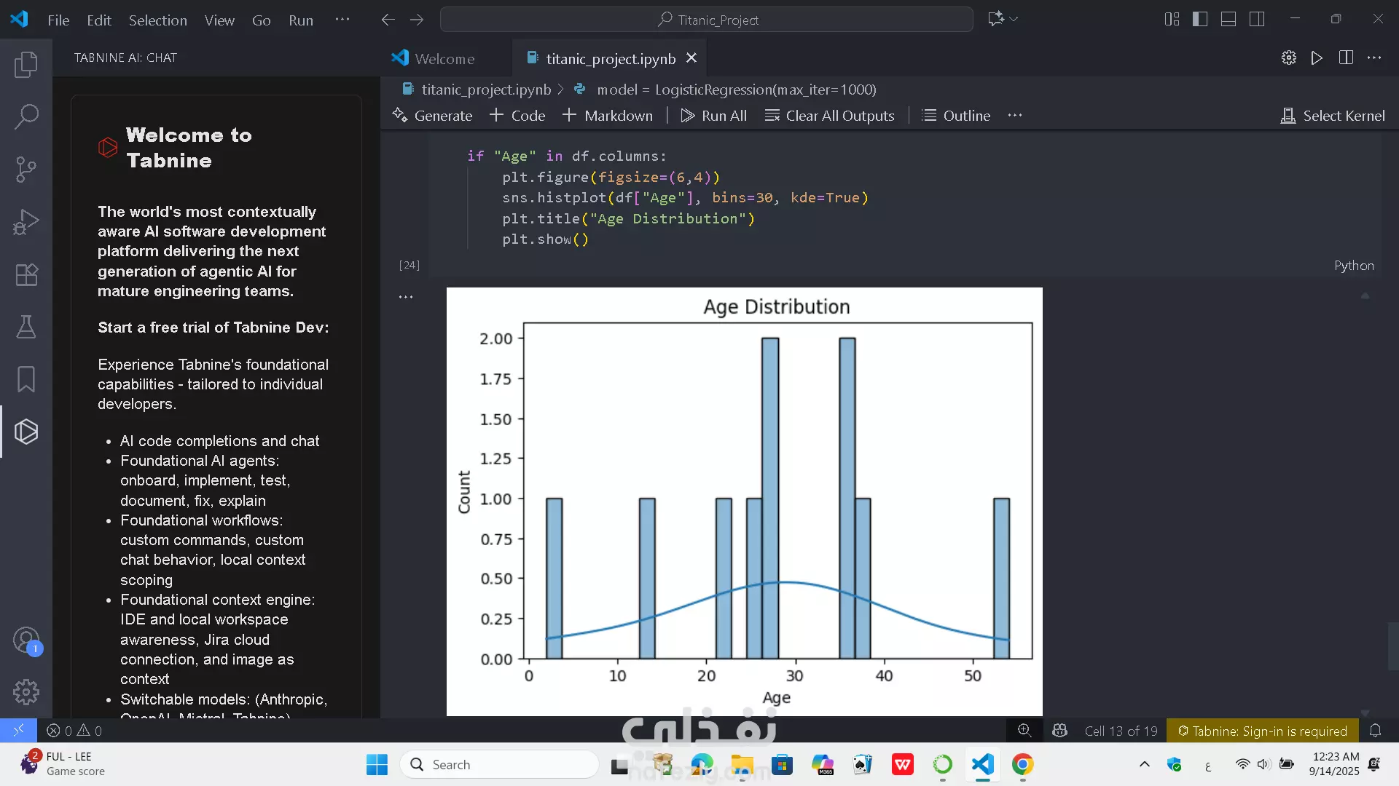The width and height of the screenshot is (1399, 786).
Task: Open the Search view icon
Action: (26, 116)
